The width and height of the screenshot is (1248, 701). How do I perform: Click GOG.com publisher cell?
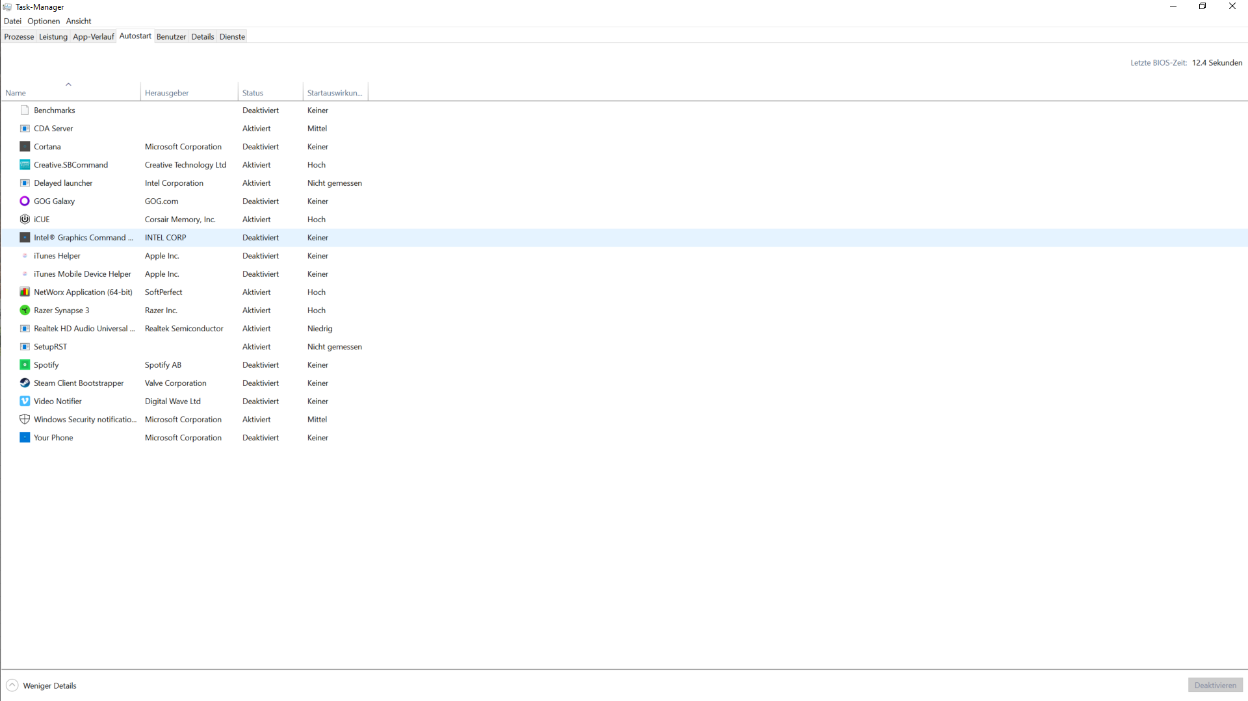click(161, 201)
